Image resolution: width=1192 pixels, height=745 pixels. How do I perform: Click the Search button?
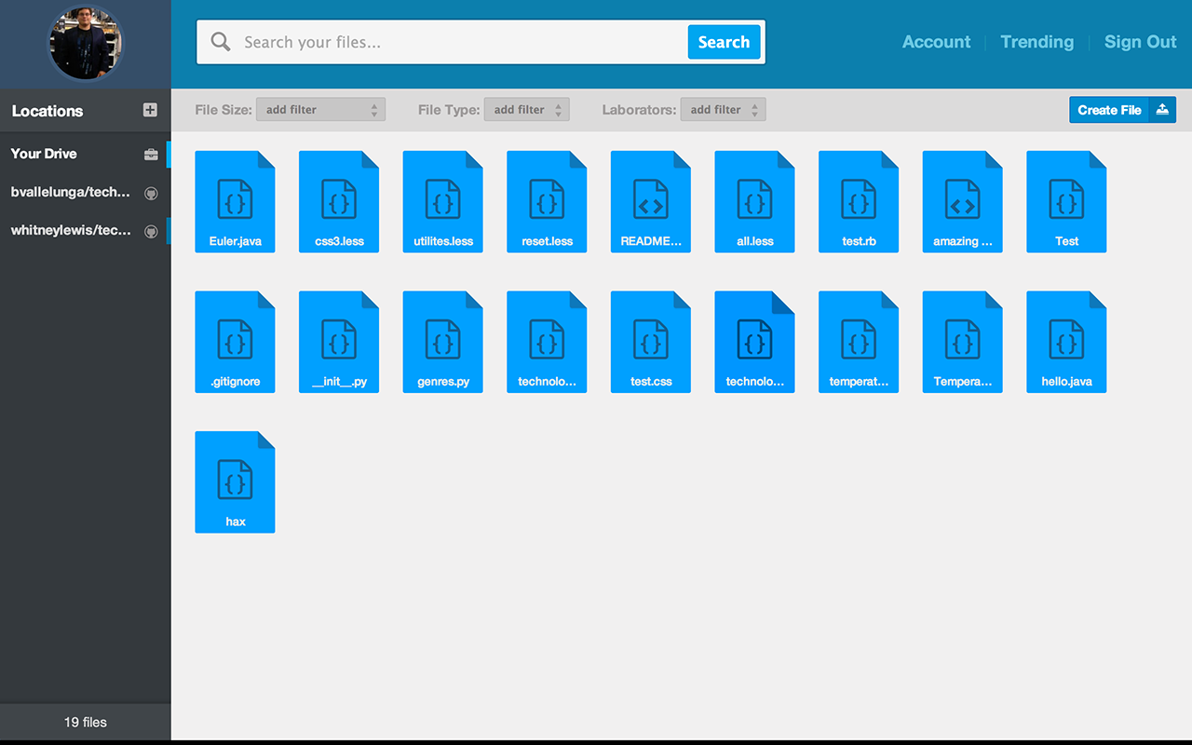[x=724, y=42]
